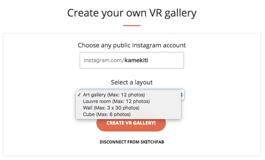Click the kamekiti username text
This screenshot has width=265, height=160.
point(136,60)
